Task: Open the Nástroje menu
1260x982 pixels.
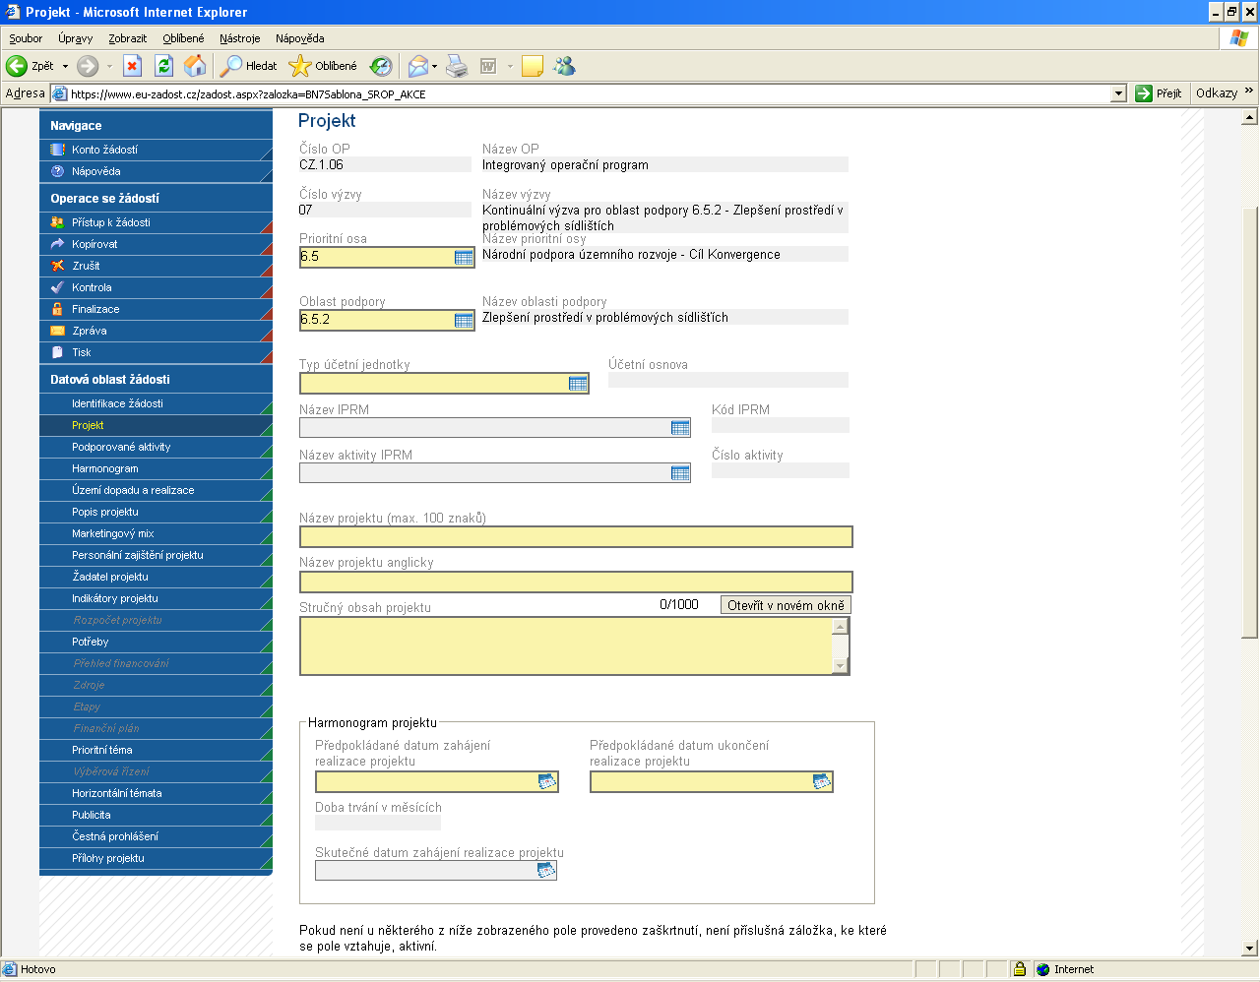Action: (239, 38)
